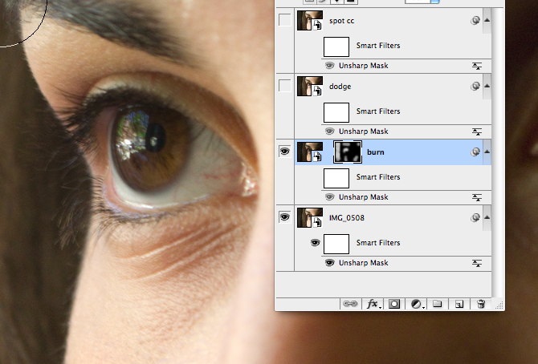Toggle dodge Unsharp Mask filter visibility

(x=330, y=131)
